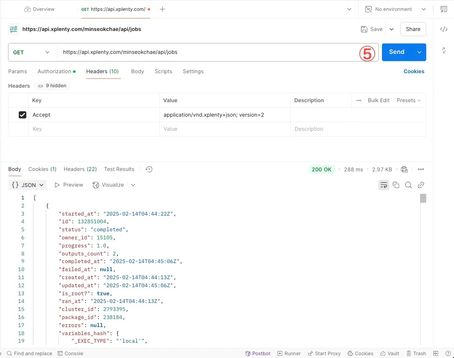The width and height of the screenshot is (454, 358).
Task: Copy the response body to clipboard
Action: tap(396, 185)
